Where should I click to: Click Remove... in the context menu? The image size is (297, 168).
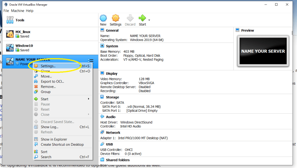click(48, 86)
